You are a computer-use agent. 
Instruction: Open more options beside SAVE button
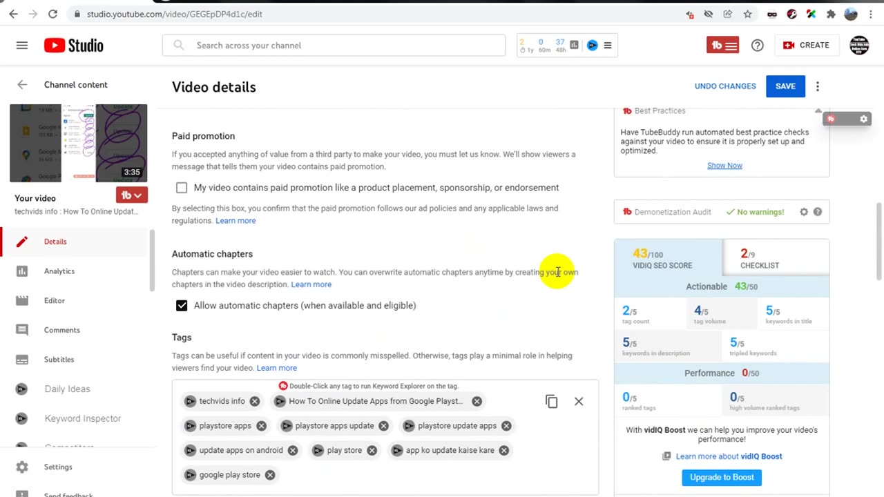click(x=818, y=86)
